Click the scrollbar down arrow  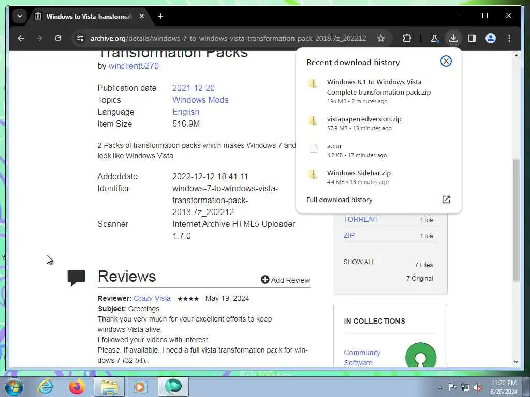[x=516, y=362]
